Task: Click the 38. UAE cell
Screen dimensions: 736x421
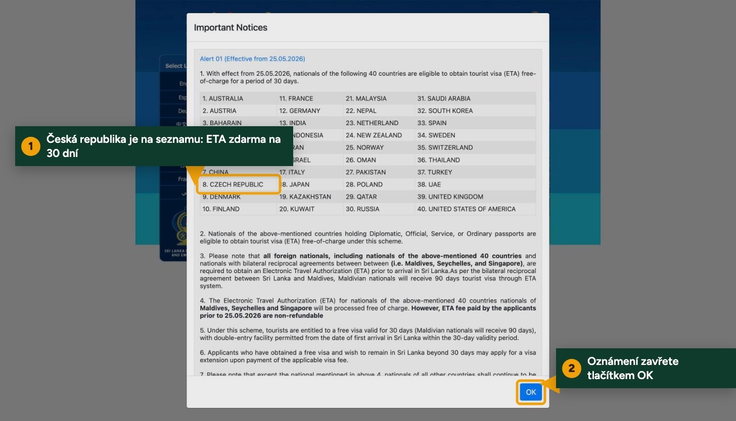Action: point(475,184)
